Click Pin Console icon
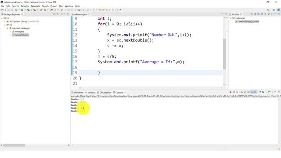Screen dimensions: 281x158 pos(259,92)
